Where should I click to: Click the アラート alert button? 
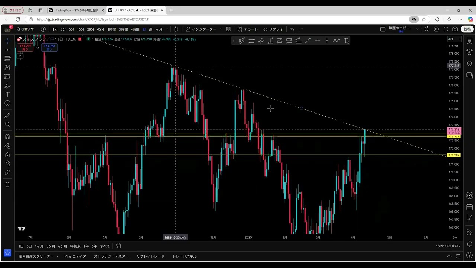click(x=248, y=29)
